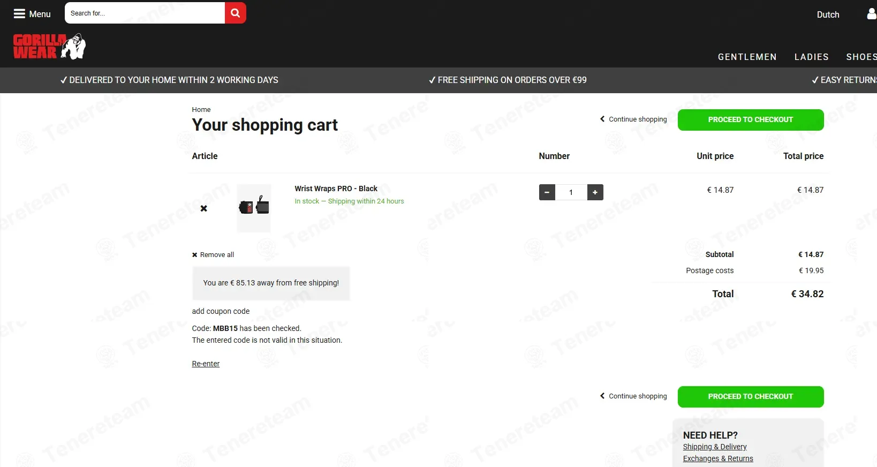Image resolution: width=877 pixels, height=467 pixels.
Task: Switch language using the Dutch selector
Action: click(828, 14)
